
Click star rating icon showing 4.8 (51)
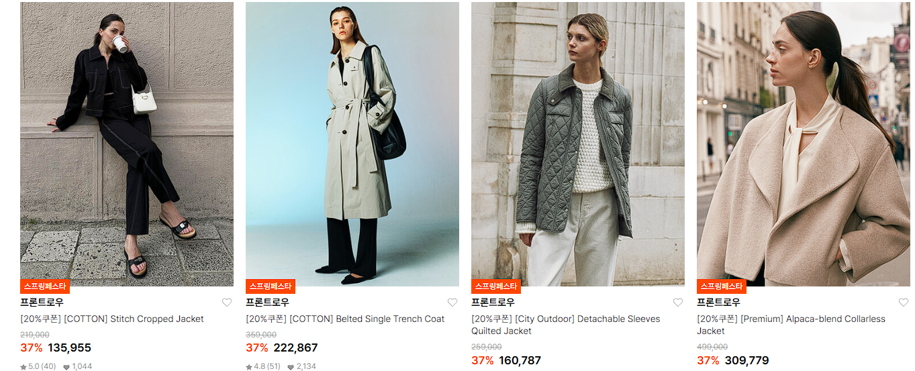249,367
